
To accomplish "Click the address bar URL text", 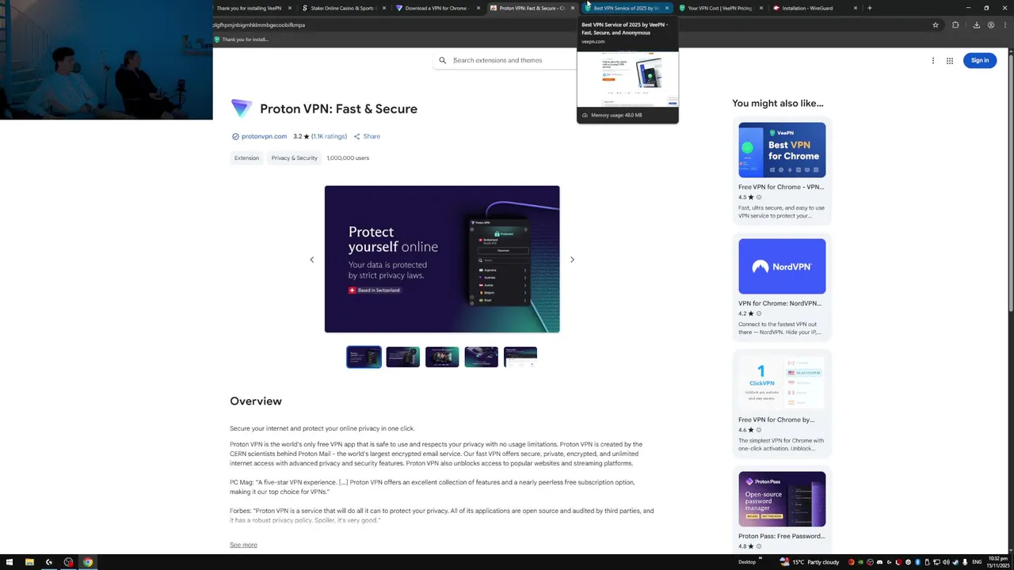I will tap(259, 25).
